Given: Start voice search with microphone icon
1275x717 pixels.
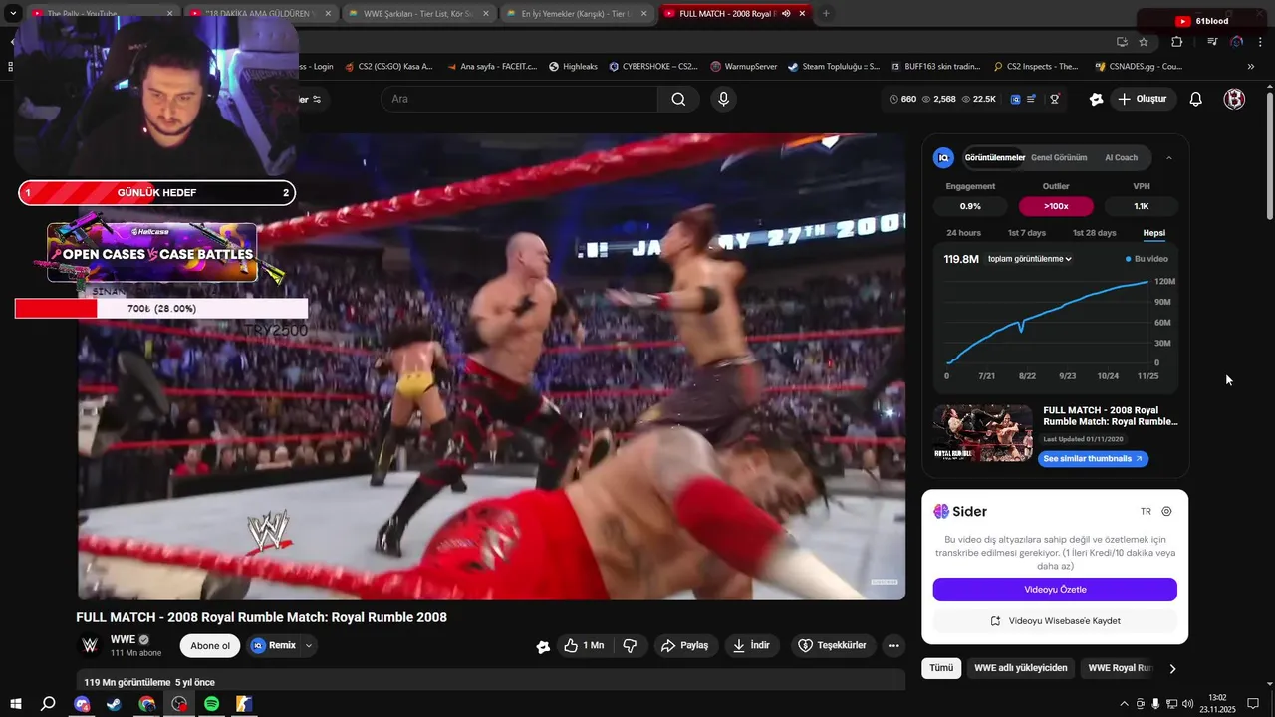Looking at the screenshot, I should [x=723, y=99].
